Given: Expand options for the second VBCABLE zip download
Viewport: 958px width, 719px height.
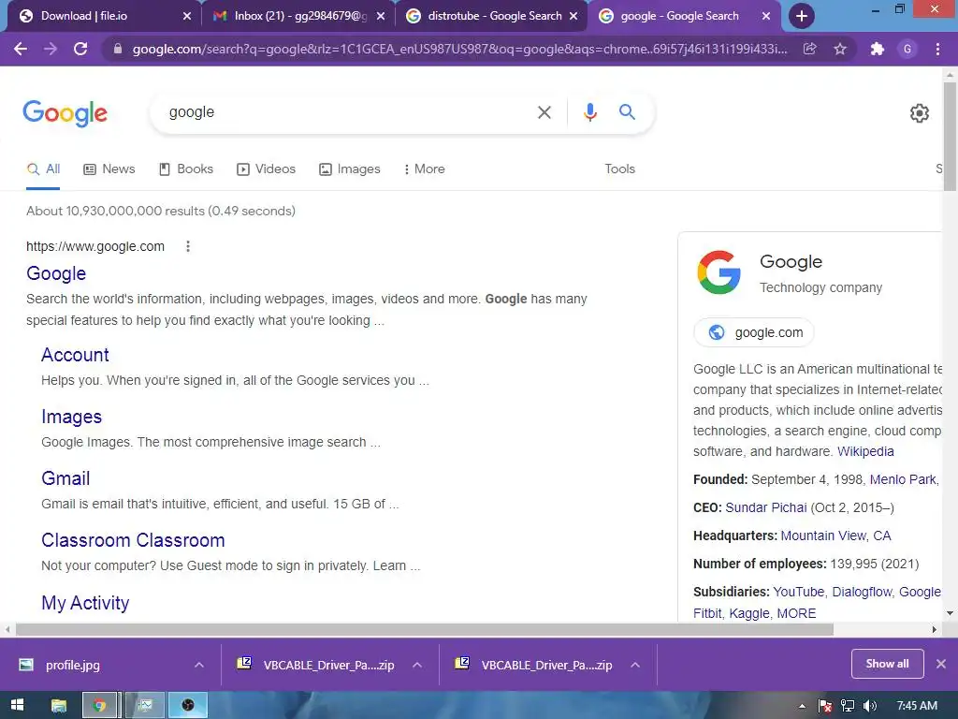Looking at the screenshot, I should click(x=635, y=665).
